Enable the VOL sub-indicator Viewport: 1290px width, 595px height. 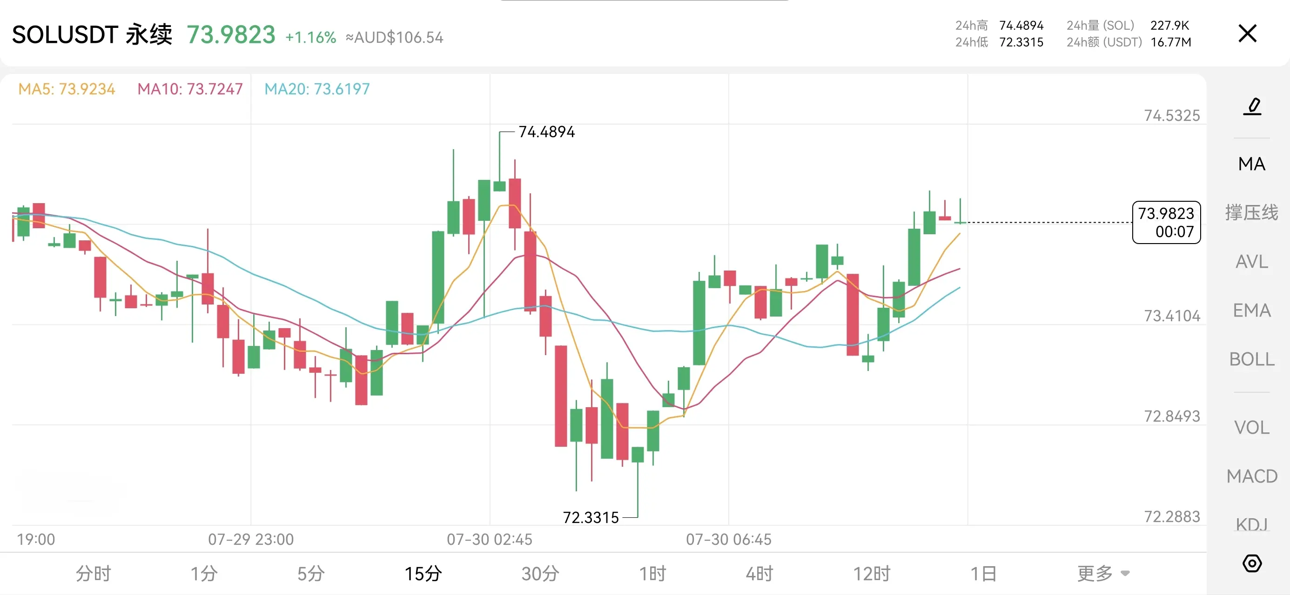[1251, 427]
